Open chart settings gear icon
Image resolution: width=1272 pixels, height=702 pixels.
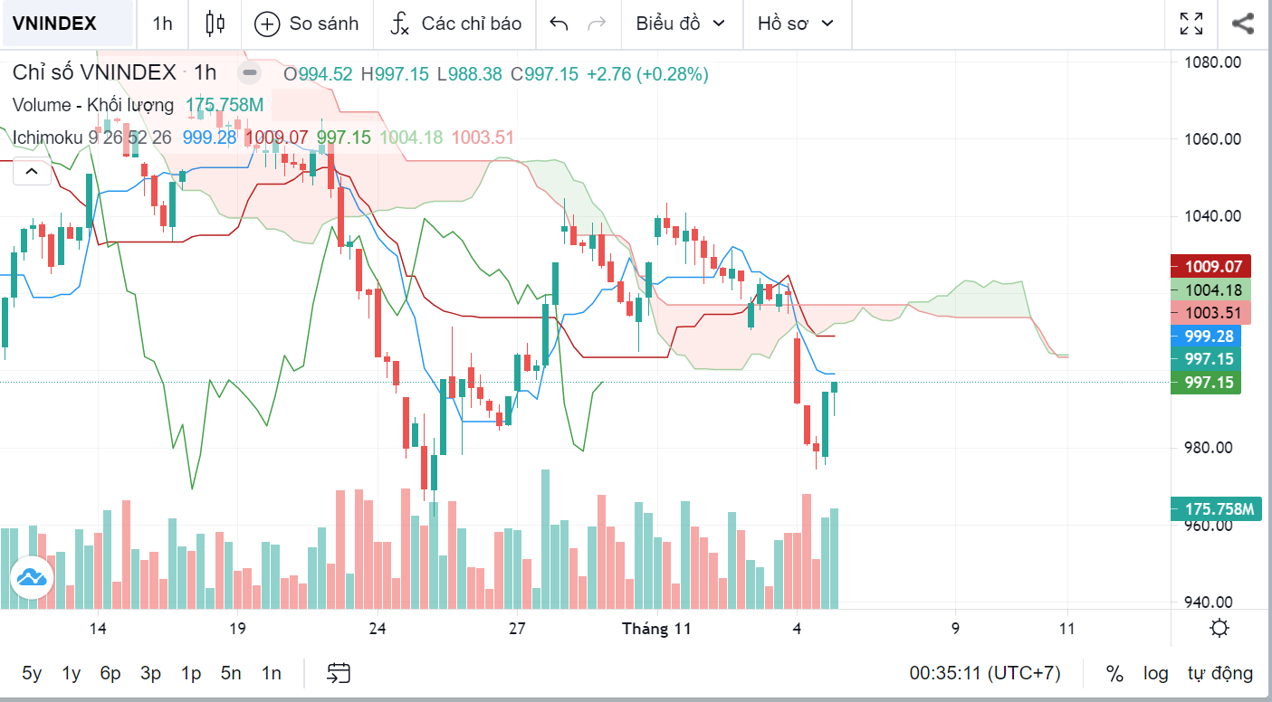click(x=1219, y=629)
